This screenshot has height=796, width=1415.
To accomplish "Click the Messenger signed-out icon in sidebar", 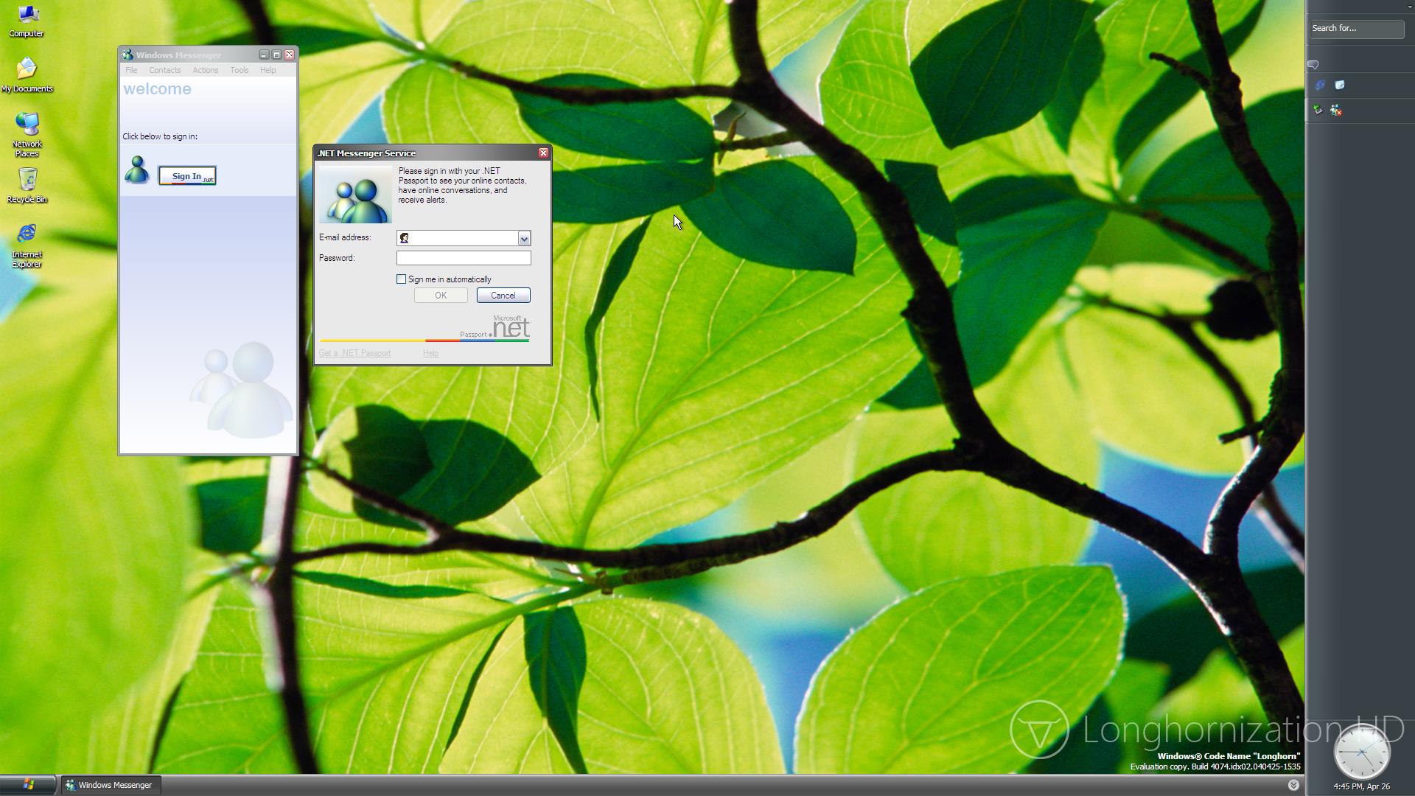I will point(1336,111).
